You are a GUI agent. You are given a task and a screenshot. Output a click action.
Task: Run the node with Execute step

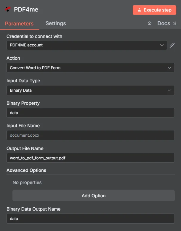[x=154, y=10]
